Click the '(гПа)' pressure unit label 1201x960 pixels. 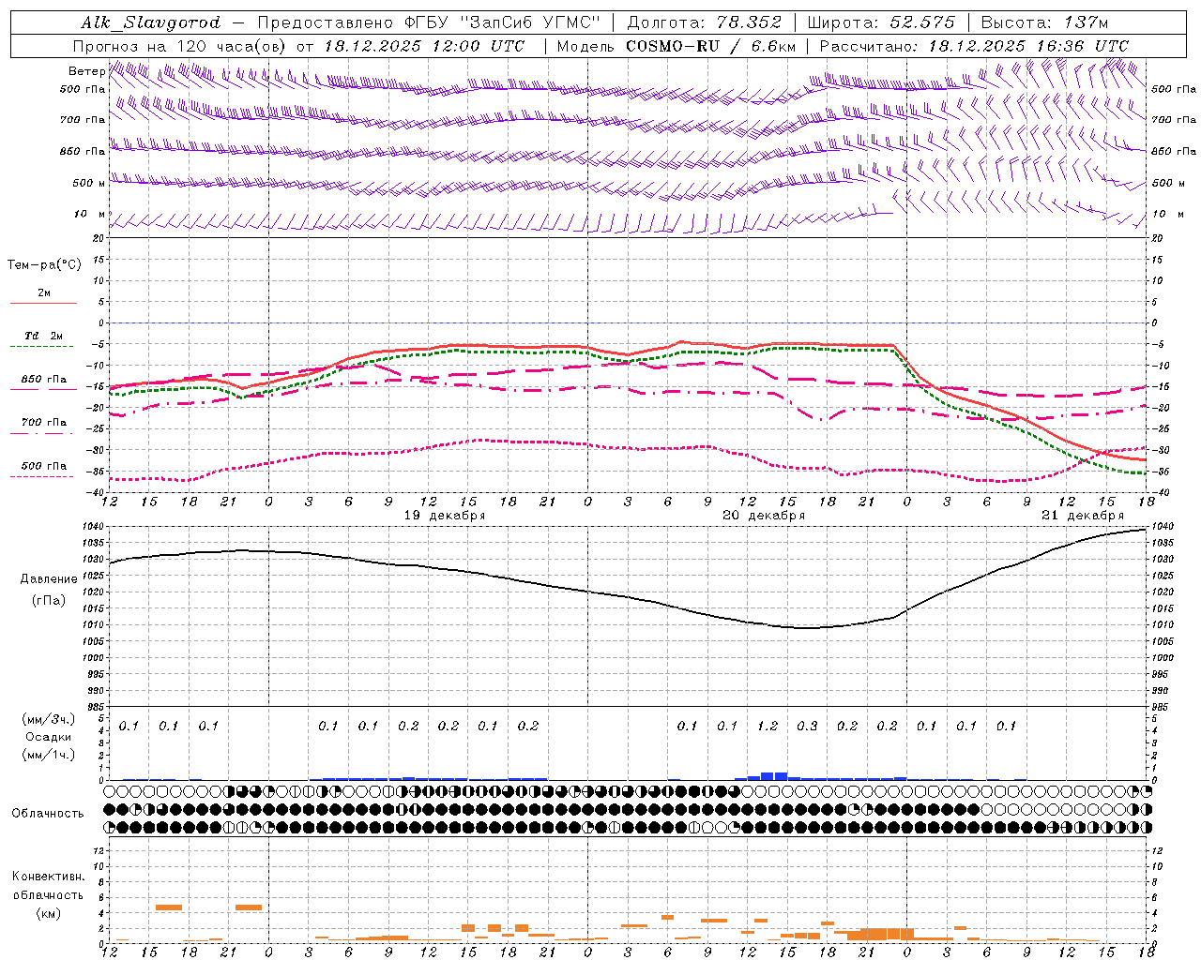49,600
